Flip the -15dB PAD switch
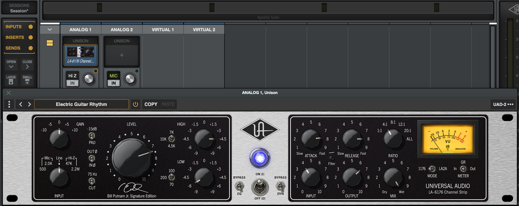Viewport: 519px width, 206px height. (x=92, y=136)
